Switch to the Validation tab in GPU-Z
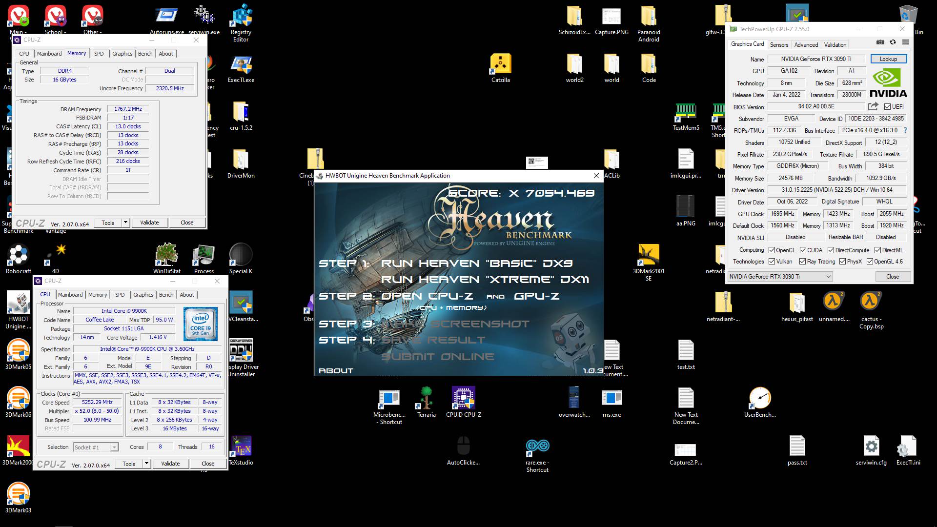Image resolution: width=937 pixels, height=527 pixels. [835, 44]
